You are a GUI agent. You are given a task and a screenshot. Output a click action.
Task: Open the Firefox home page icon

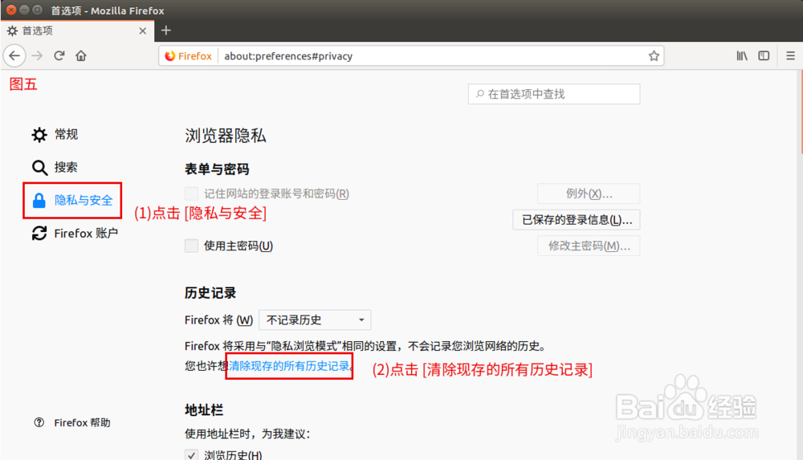click(x=81, y=56)
